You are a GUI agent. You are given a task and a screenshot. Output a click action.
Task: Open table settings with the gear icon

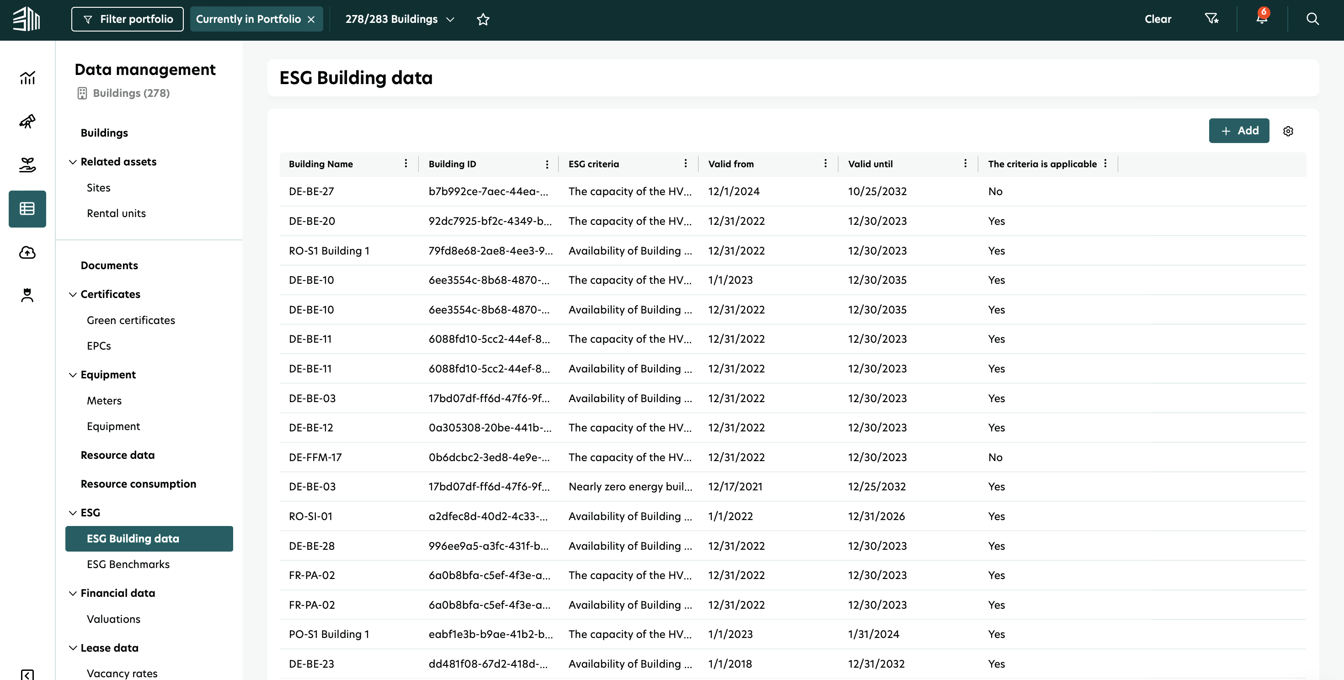point(1288,131)
